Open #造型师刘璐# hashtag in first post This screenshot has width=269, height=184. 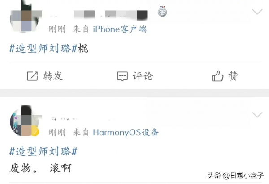(43, 49)
